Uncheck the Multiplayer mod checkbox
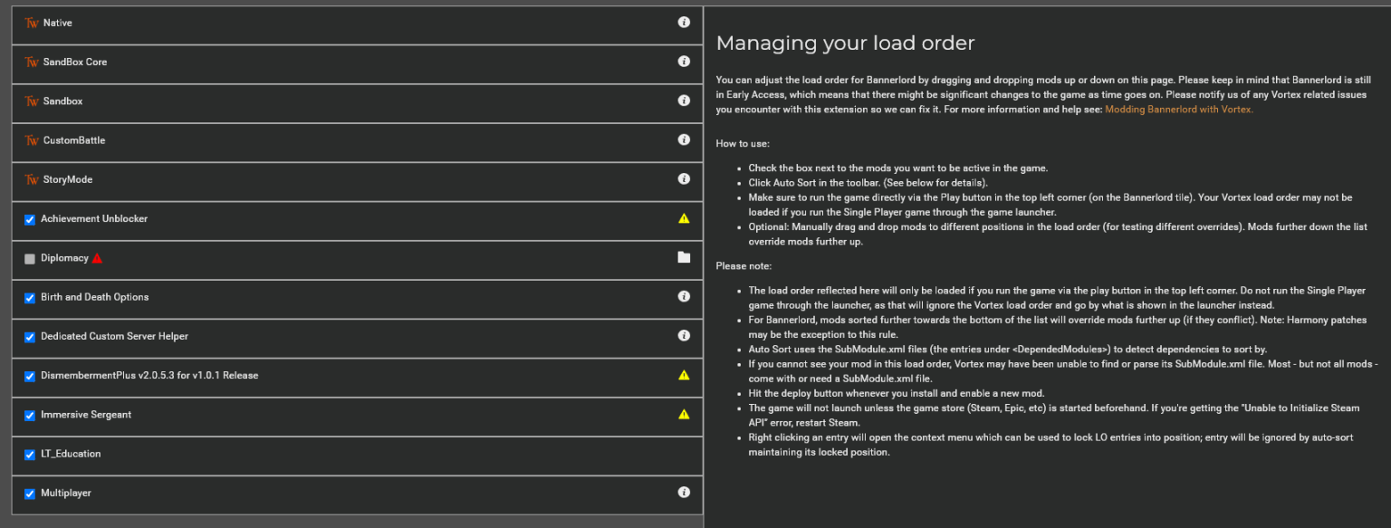This screenshot has height=528, width=1391. [29, 493]
